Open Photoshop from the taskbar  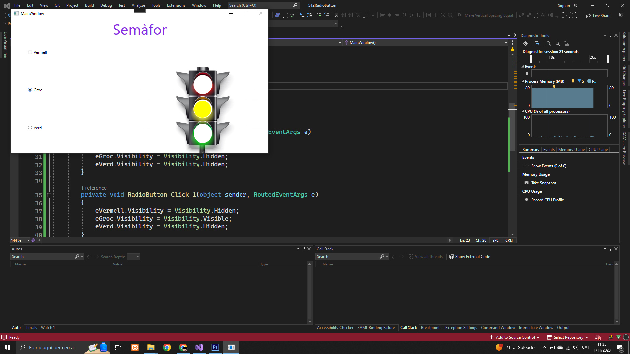click(215, 347)
